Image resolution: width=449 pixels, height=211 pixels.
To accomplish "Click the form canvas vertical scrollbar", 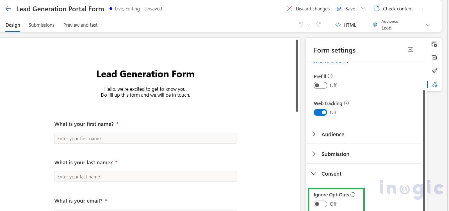I will point(297,76).
